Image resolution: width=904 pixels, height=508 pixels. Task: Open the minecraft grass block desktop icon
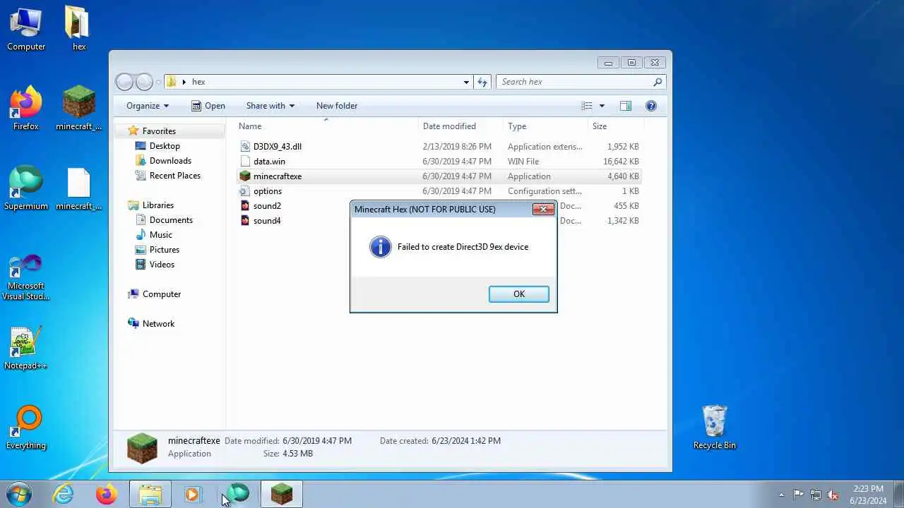(78, 109)
